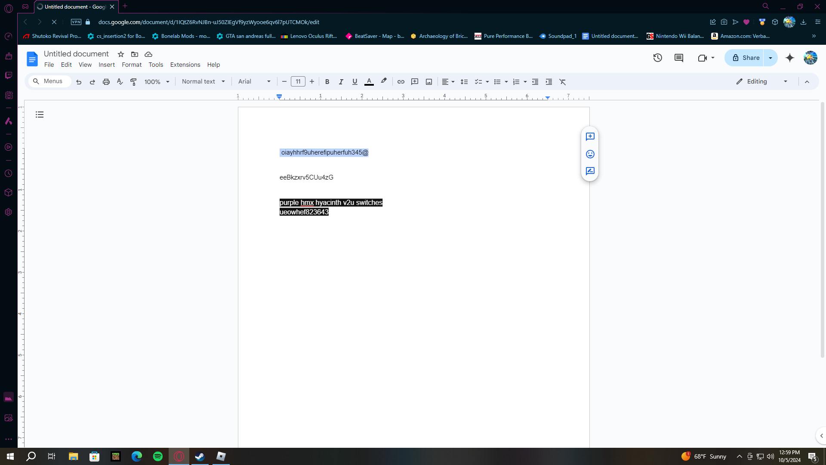
Task: Show document outline icon
Action: (x=40, y=115)
